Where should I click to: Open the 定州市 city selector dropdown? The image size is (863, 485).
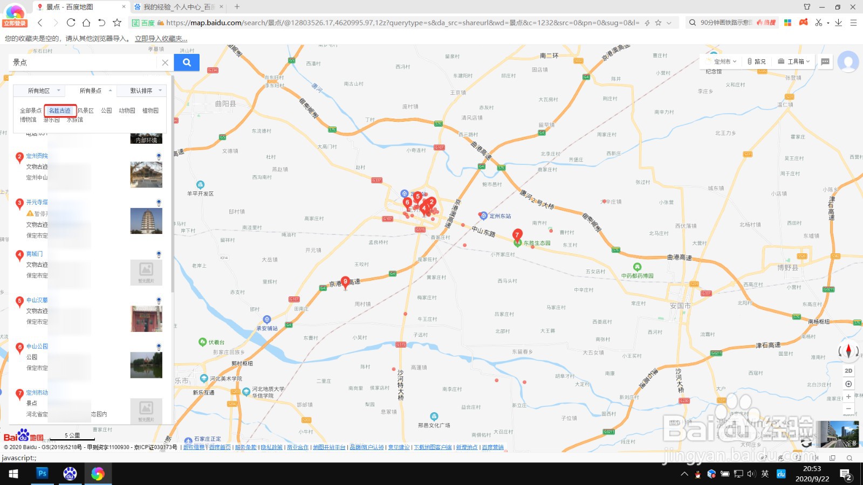point(721,61)
